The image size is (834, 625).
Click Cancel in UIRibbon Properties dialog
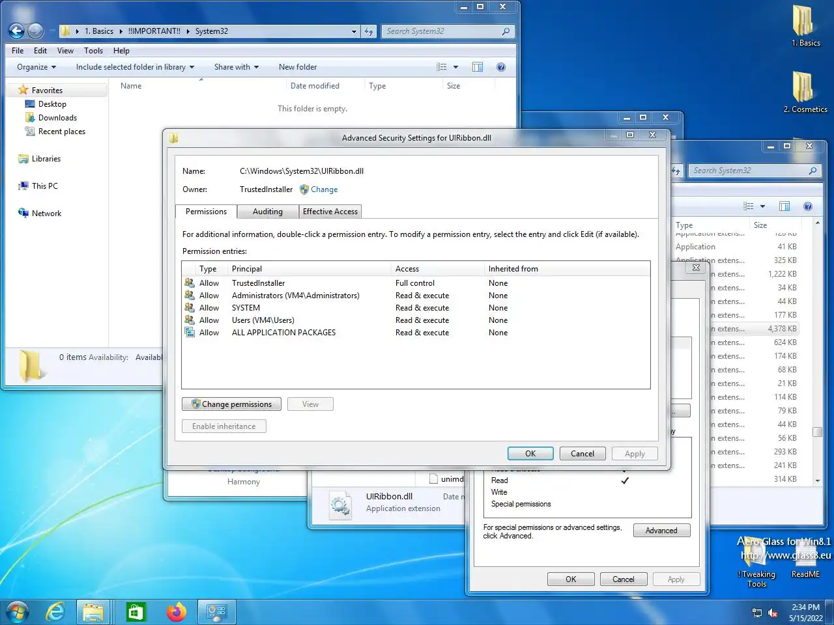[623, 579]
